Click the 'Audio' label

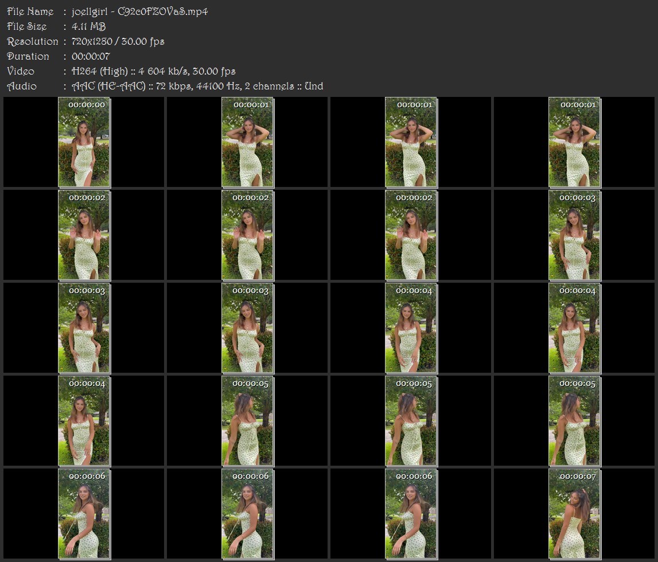click(x=22, y=86)
